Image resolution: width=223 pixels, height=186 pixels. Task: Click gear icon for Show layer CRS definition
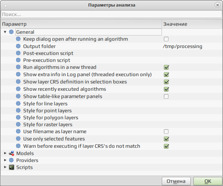(x=18, y=82)
